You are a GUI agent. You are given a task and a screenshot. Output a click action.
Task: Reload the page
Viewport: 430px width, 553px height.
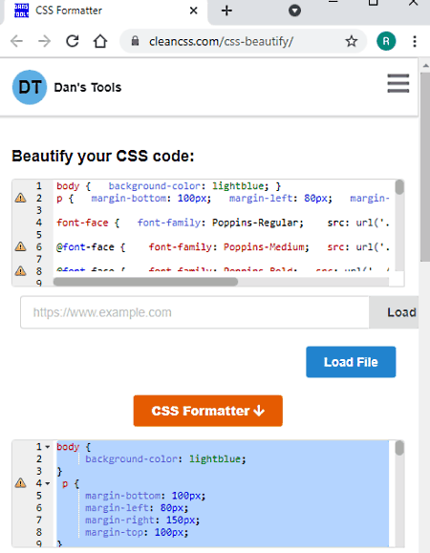click(73, 41)
